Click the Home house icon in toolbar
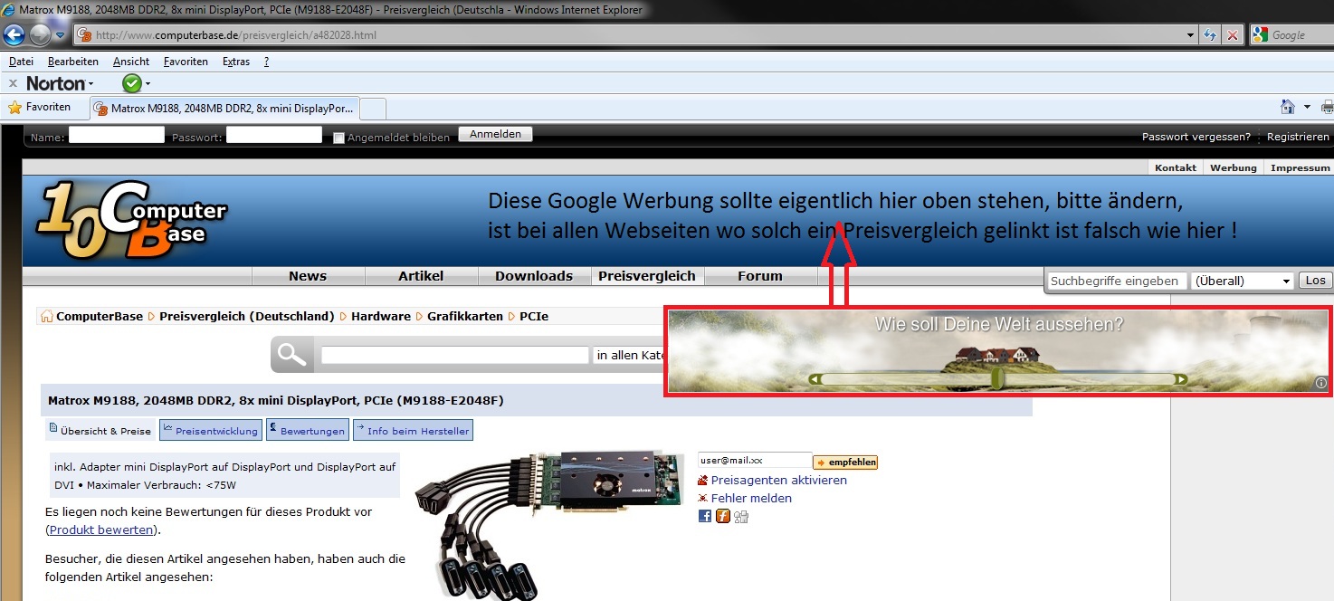Viewport: 1334px width, 601px height. (1287, 107)
